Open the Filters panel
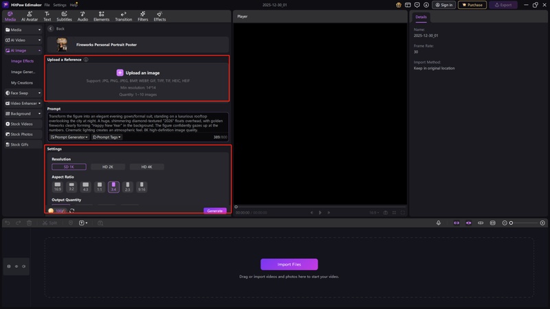This screenshot has width=550, height=309. pos(143,16)
